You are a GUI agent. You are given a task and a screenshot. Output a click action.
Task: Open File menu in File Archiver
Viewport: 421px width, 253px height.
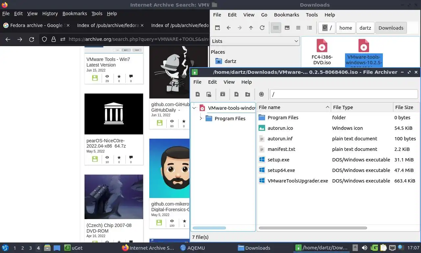197,82
